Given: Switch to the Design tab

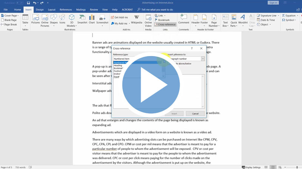Looking at the screenshot, I should pos(40,9).
